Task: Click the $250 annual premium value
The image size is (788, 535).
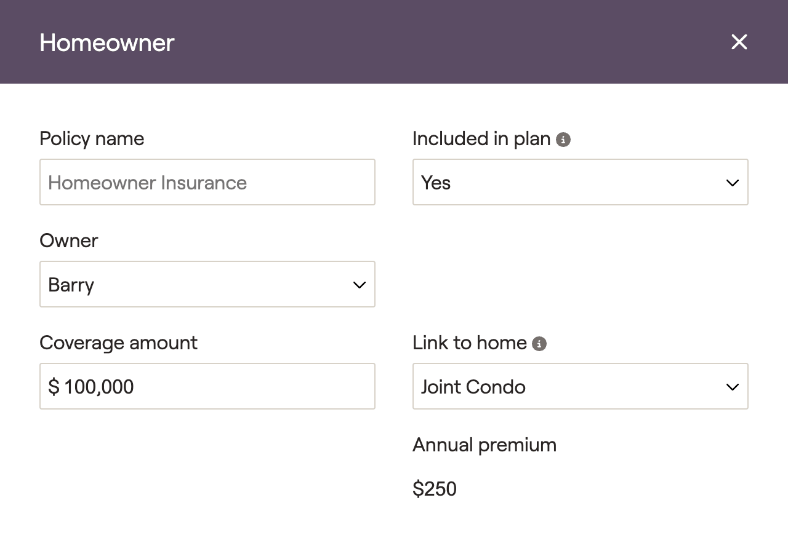Action: coord(435,489)
